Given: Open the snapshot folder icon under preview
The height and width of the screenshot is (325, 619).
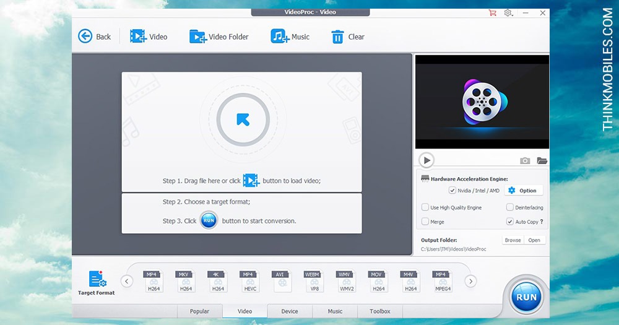Looking at the screenshot, I should (x=542, y=161).
